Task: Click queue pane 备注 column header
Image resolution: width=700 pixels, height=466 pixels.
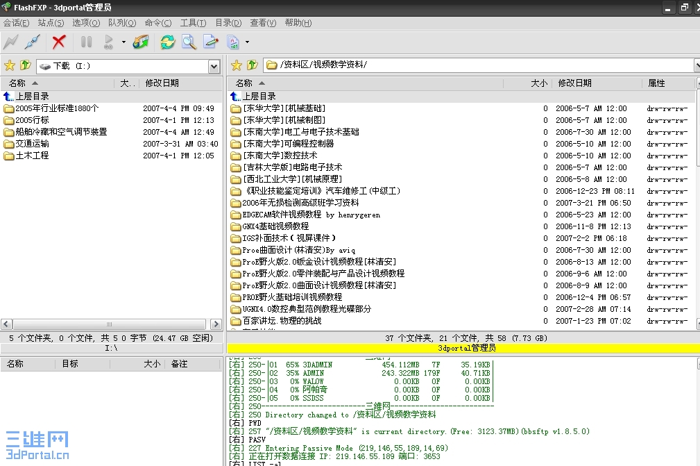Action: [194, 364]
